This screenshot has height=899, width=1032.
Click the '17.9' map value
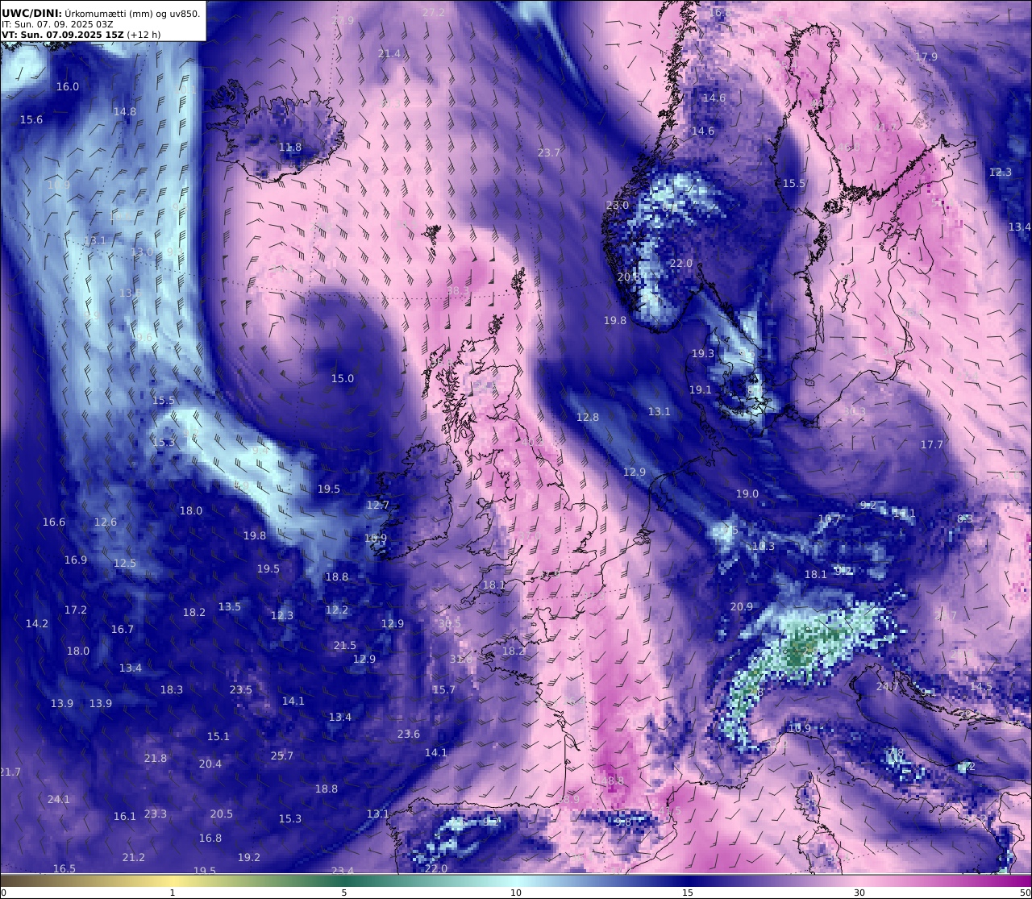pyautogui.click(x=926, y=57)
